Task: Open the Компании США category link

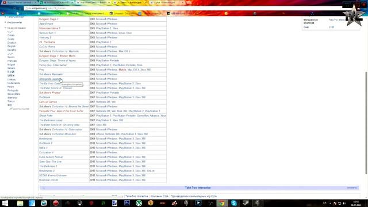Action: 159,196
